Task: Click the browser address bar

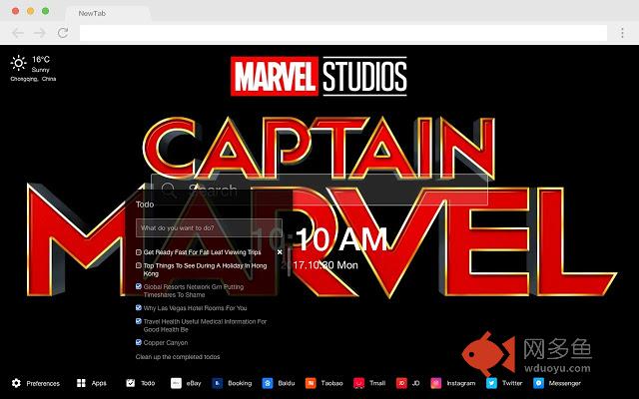Action: 343,33
